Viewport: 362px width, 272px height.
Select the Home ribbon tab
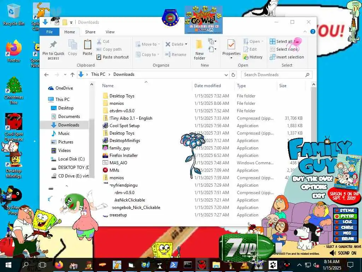pos(70,32)
